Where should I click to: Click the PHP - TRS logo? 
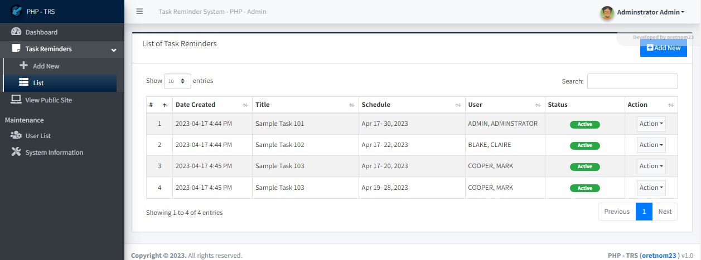(17, 11)
